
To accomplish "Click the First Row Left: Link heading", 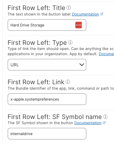I will pyautogui.click(x=36, y=82).
